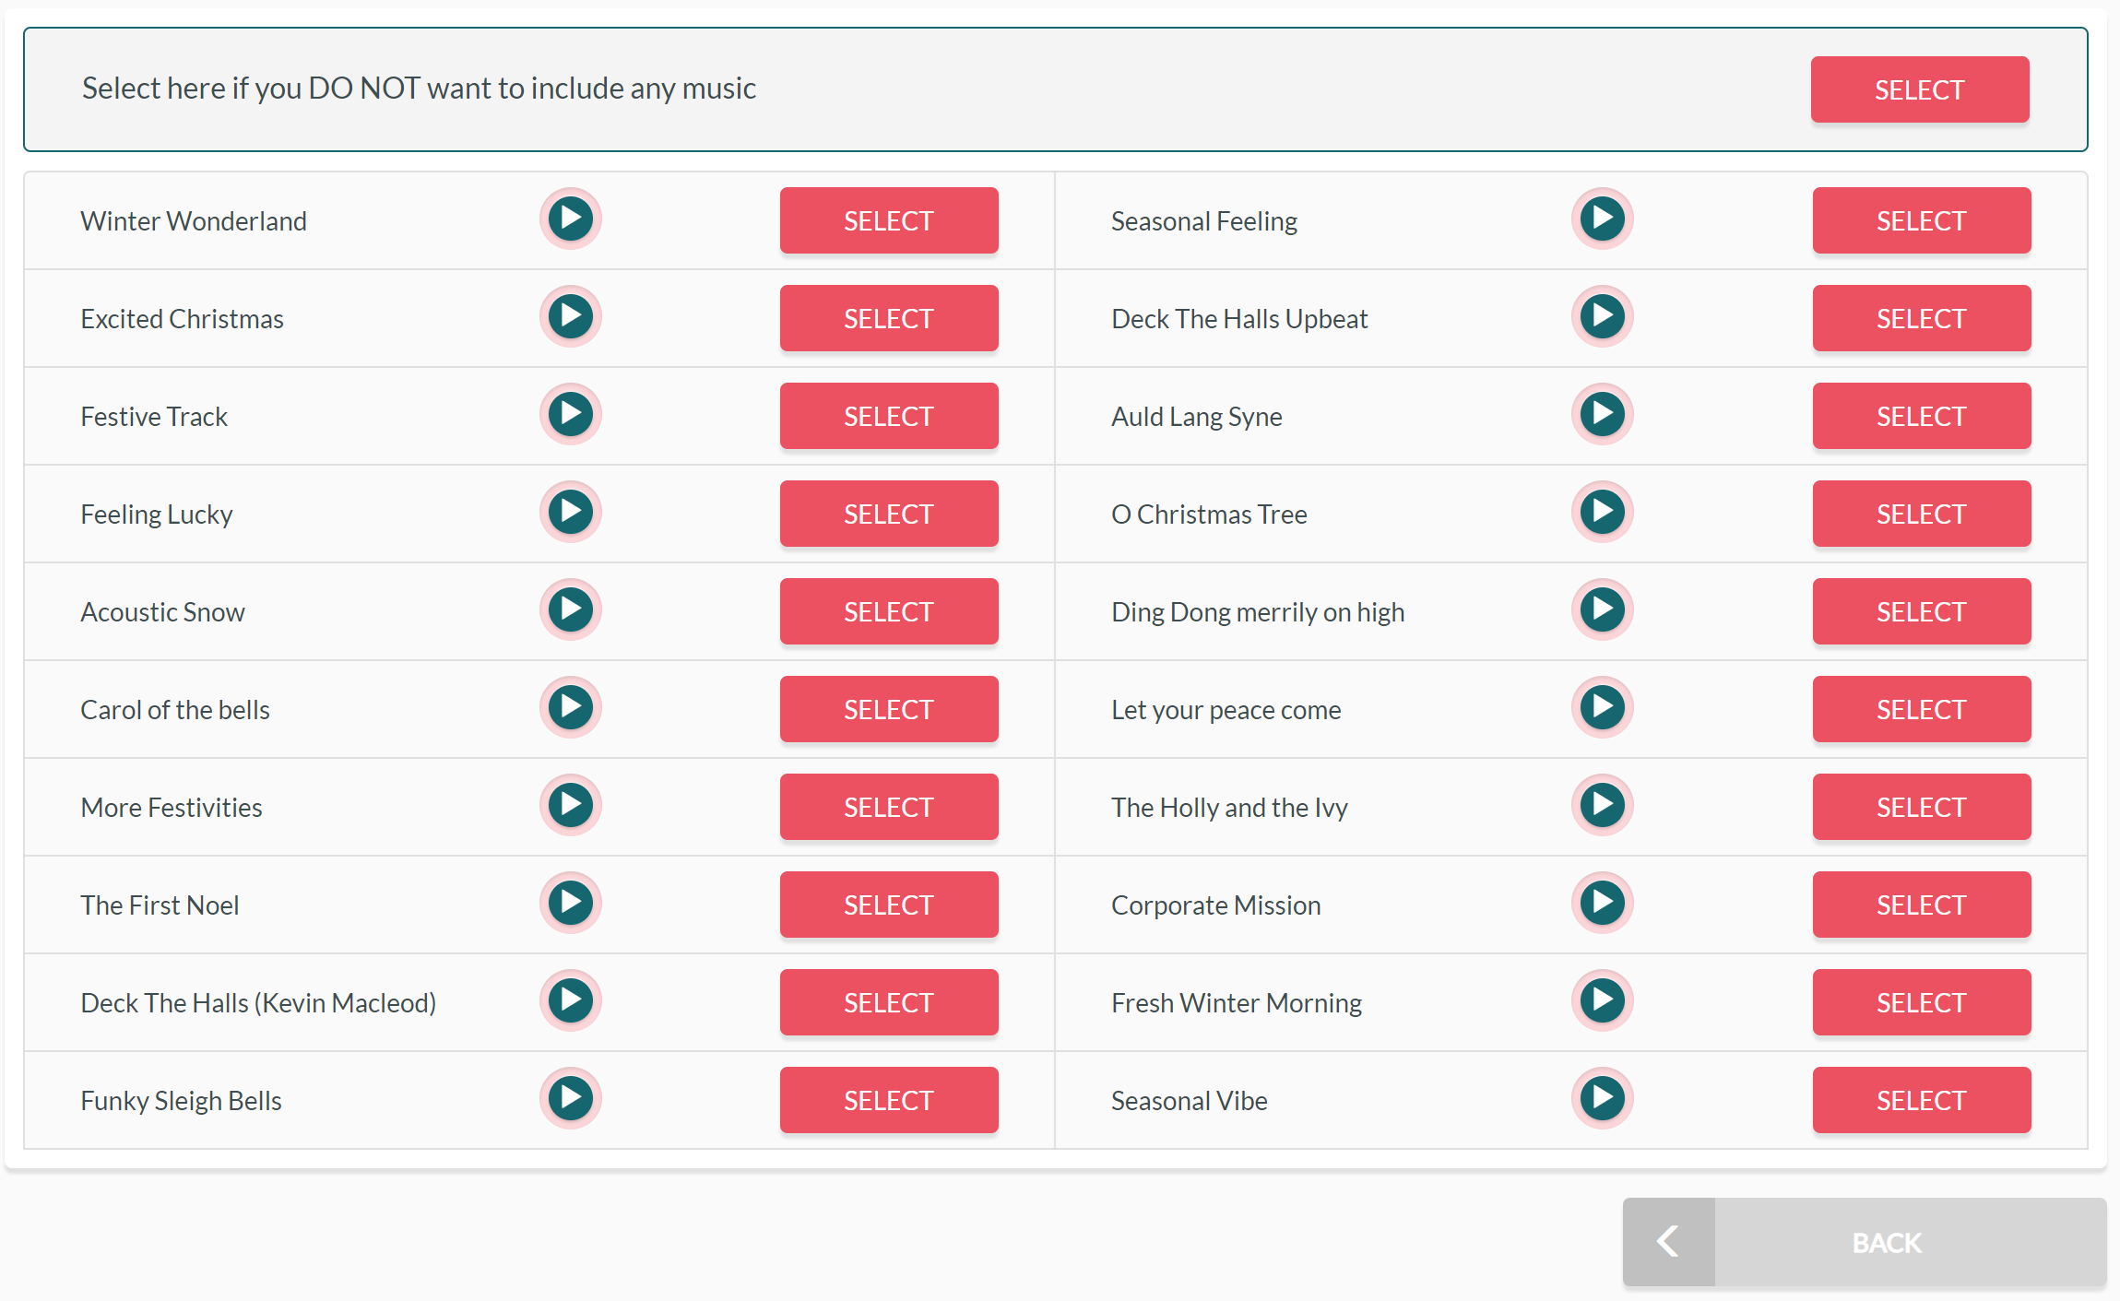Play the Fresh Winter Morning preview

tap(1603, 1001)
